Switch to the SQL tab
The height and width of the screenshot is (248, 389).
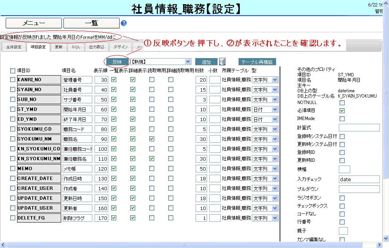click(76, 47)
